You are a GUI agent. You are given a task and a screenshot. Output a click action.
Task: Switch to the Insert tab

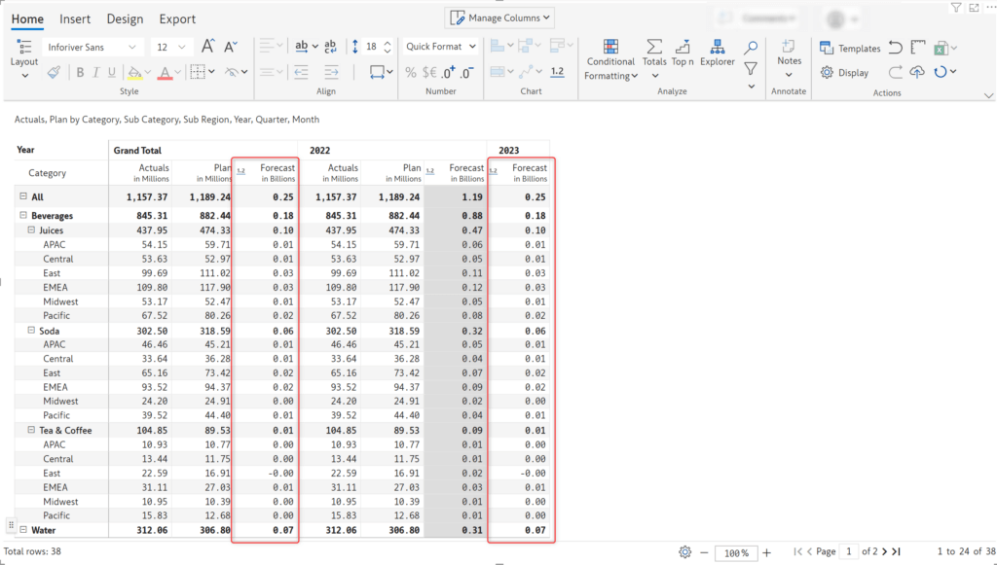point(75,18)
